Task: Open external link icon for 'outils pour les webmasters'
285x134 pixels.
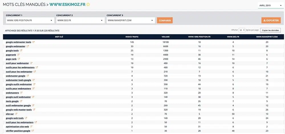Action: click(x=37, y=67)
